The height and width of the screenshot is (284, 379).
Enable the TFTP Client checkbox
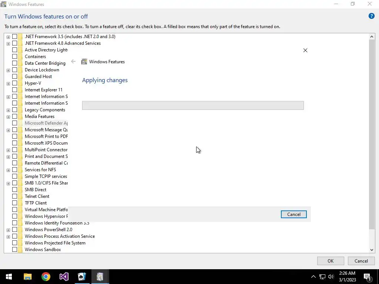[14, 203]
